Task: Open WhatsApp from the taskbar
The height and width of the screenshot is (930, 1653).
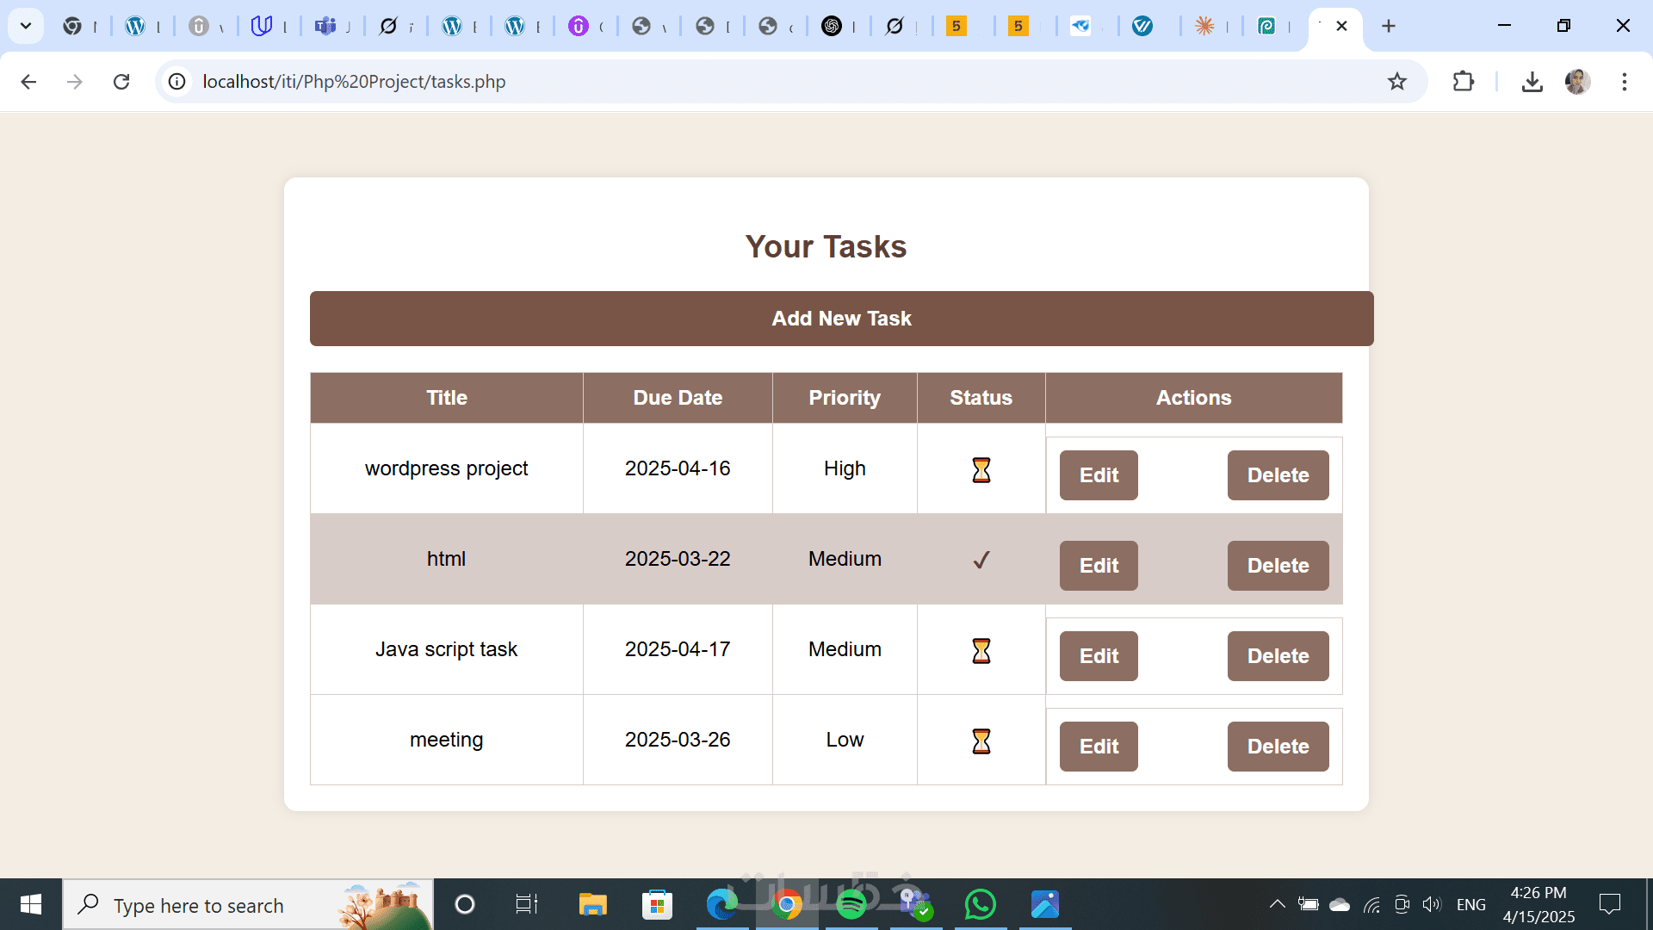Action: (980, 904)
